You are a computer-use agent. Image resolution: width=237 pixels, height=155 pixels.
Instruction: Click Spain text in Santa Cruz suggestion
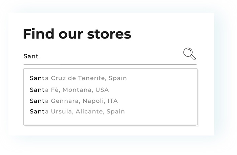118,78
